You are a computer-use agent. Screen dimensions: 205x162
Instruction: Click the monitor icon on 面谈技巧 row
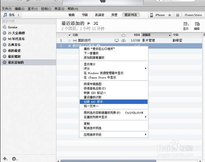(x=117, y=40)
